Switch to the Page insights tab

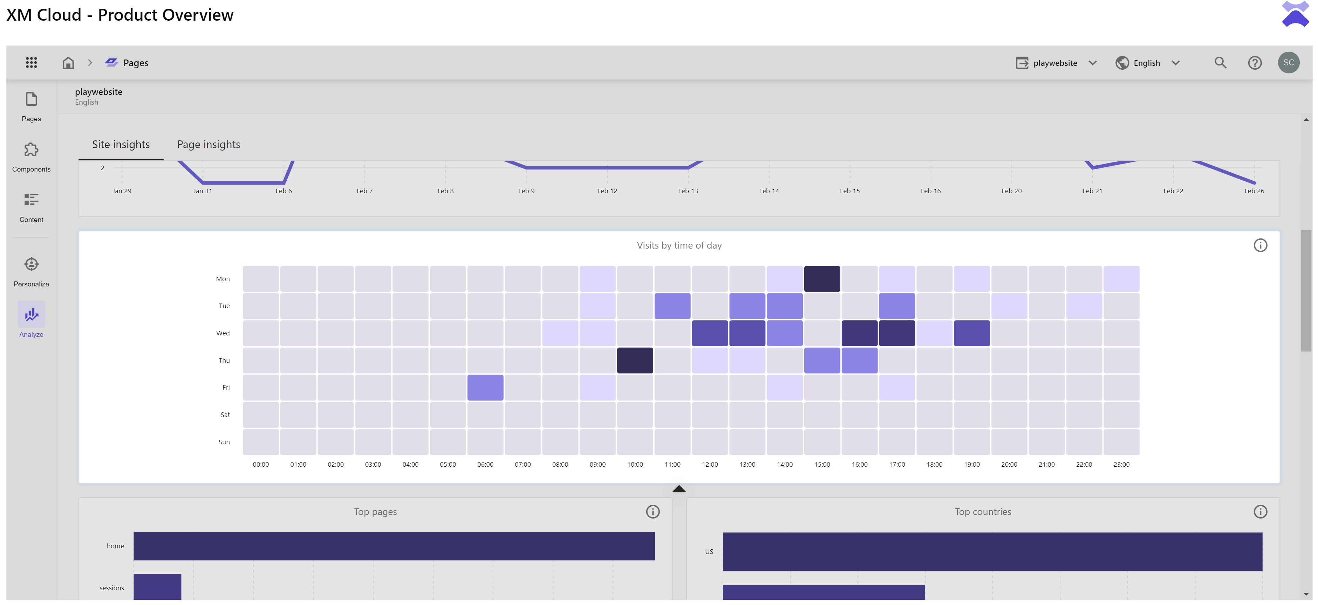tap(208, 145)
